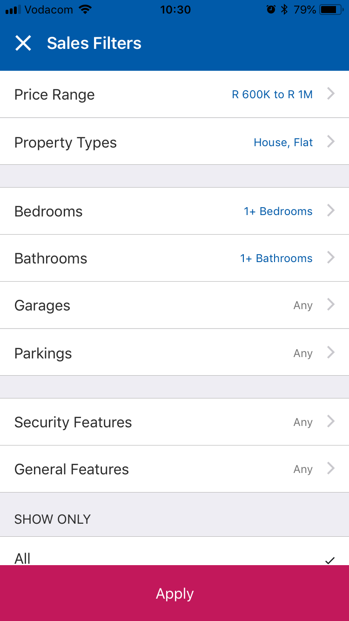The width and height of the screenshot is (349, 621).
Task: Tap the cellular signal bars icon
Action: pyautogui.click(x=13, y=9)
